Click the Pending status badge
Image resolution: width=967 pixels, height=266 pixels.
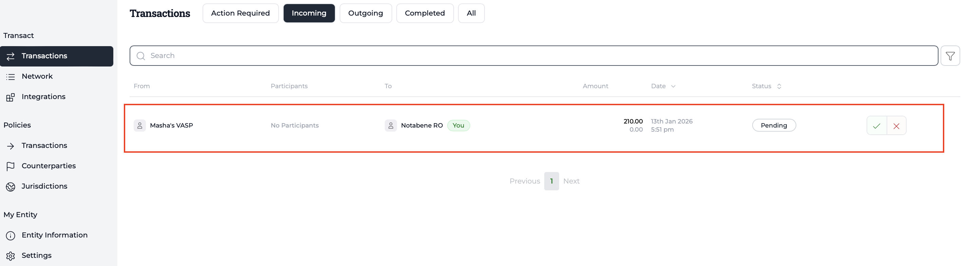(774, 125)
